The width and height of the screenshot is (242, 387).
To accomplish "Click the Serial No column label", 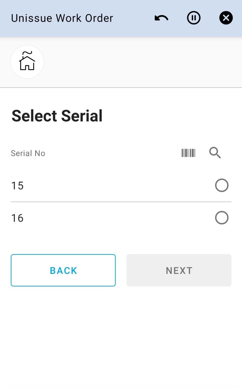I will 28,153.
